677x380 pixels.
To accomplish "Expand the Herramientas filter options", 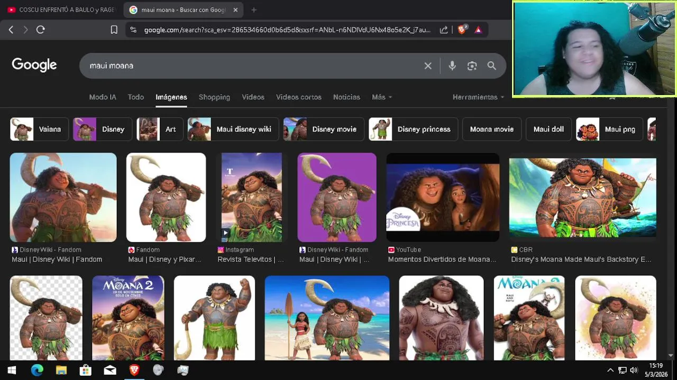I will [478, 97].
